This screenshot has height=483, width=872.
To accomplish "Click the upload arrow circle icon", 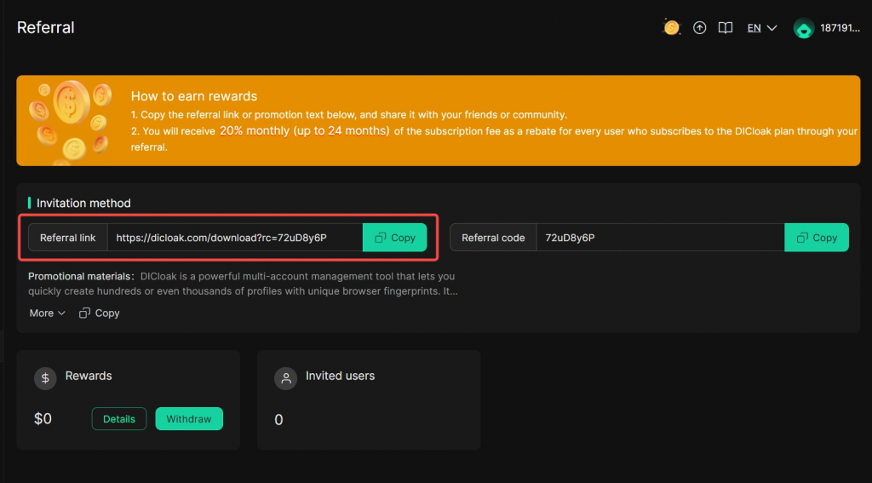I will pos(700,28).
